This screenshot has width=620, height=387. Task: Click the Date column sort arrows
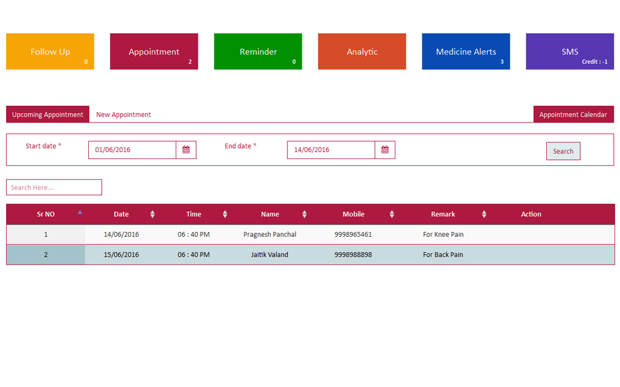[152, 214]
